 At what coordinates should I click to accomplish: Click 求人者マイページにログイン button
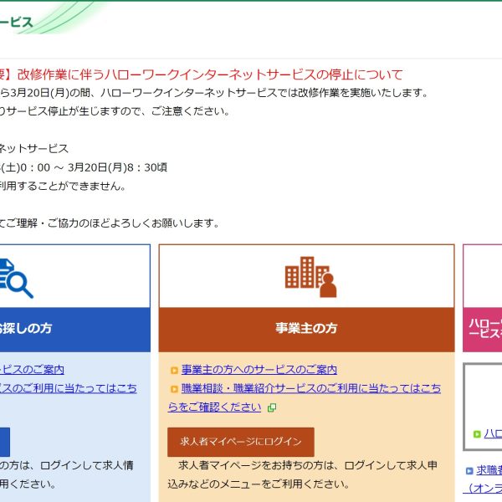coord(241,442)
